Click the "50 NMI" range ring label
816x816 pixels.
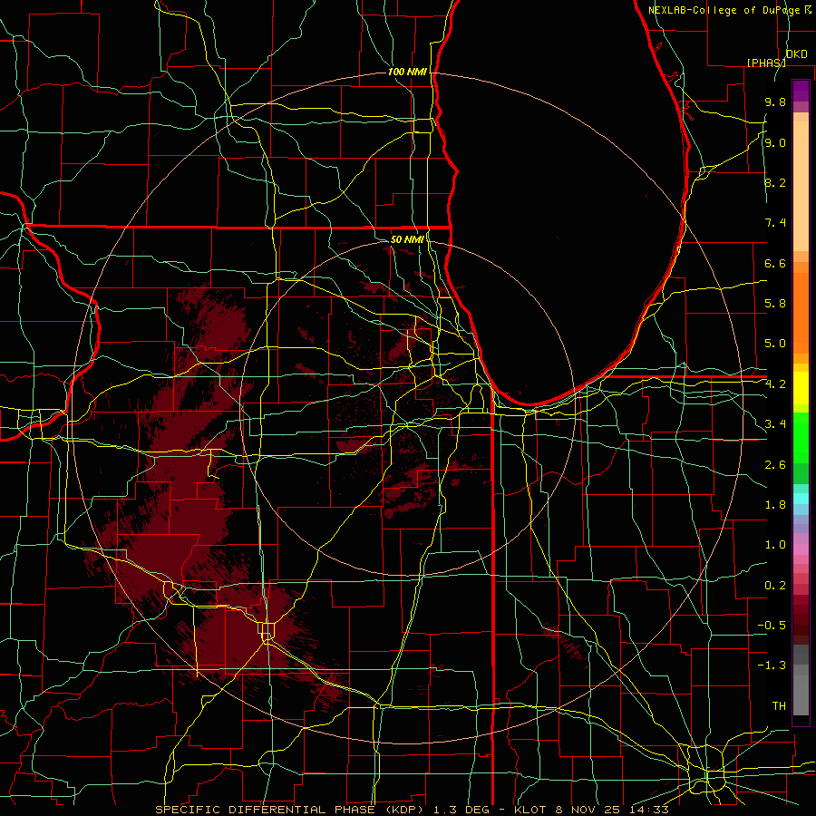407,239
